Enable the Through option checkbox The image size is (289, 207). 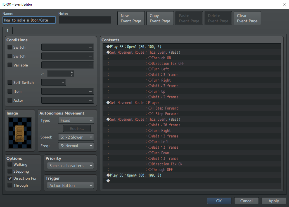[10, 185]
